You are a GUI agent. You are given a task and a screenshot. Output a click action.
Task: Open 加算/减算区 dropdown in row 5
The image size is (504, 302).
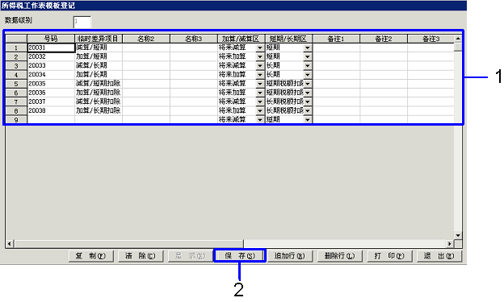(260, 84)
